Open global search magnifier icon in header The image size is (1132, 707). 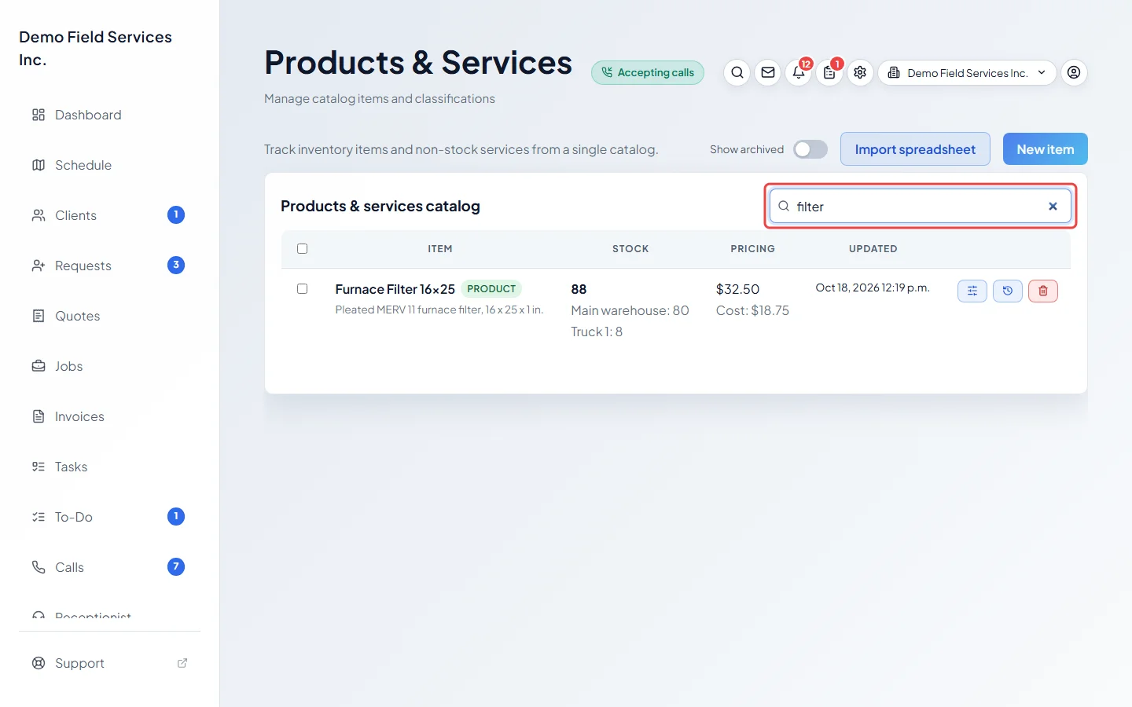click(x=737, y=72)
